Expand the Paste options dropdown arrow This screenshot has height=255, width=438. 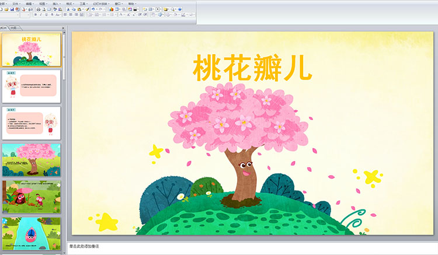point(83,9)
